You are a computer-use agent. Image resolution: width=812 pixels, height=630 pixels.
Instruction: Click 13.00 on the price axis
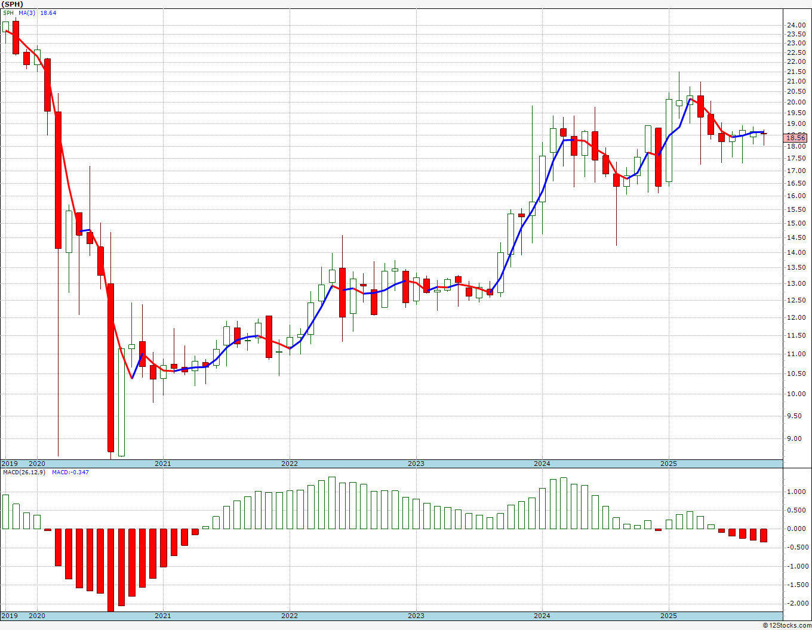pos(796,283)
